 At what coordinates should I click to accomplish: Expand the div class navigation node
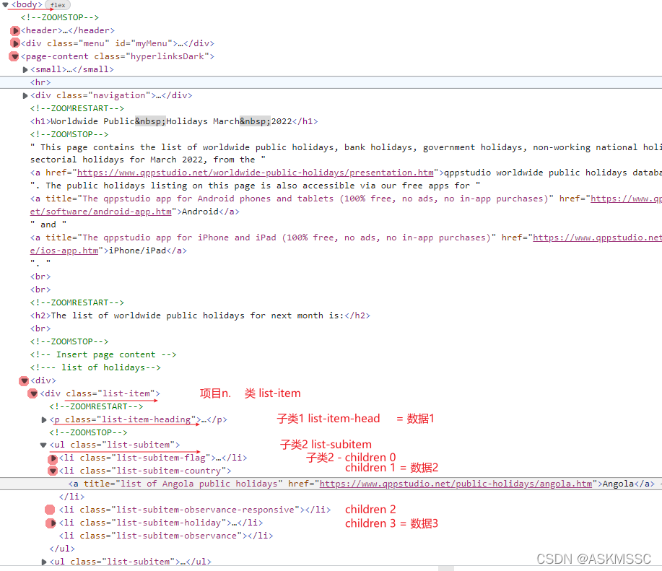click(x=25, y=96)
